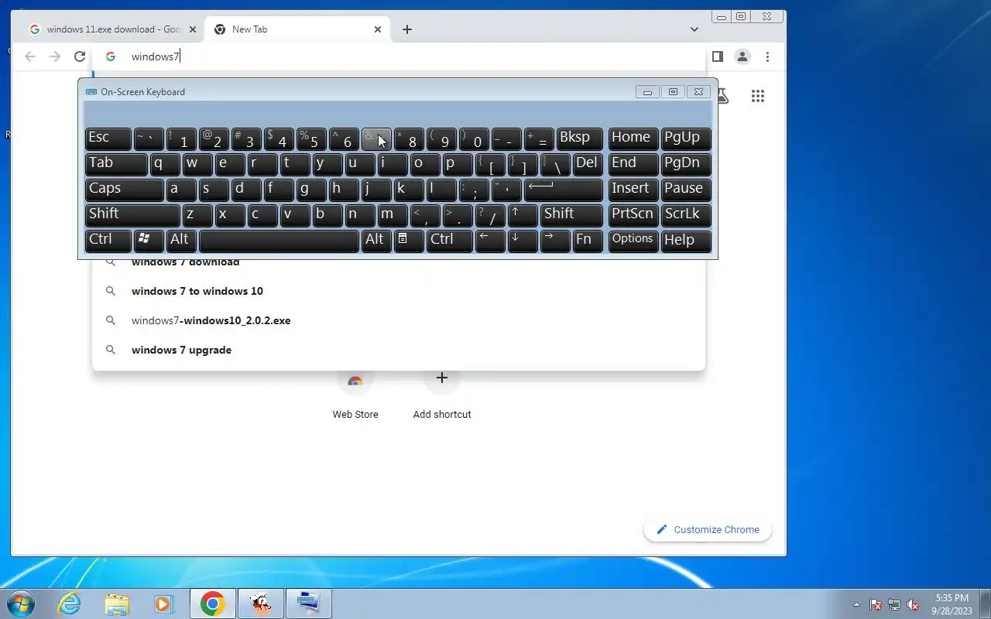The width and height of the screenshot is (991, 619).
Task: Toggle the left Shift key
Action: click(x=132, y=216)
